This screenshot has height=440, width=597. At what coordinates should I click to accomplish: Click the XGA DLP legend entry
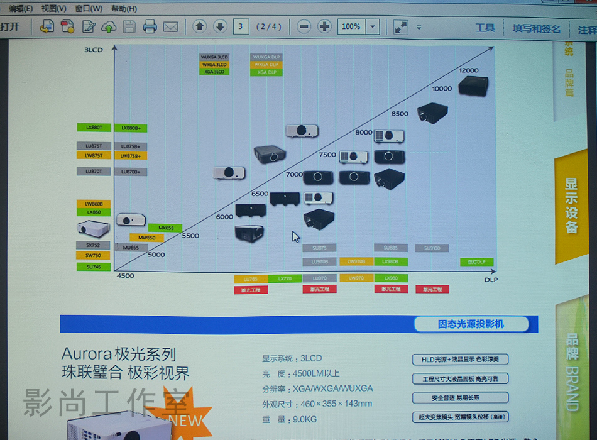[x=266, y=72]
